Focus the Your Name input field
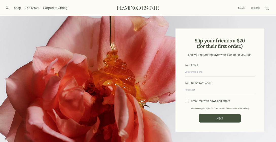The width and height of the screenshot is (276, 142). tap(220, 90)
